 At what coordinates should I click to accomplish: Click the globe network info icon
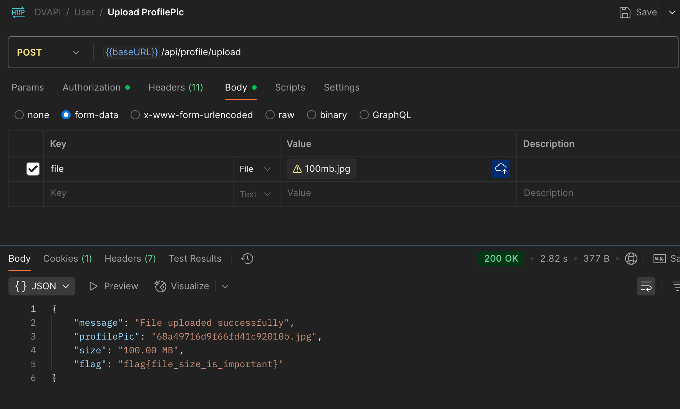tap(631, 259)
